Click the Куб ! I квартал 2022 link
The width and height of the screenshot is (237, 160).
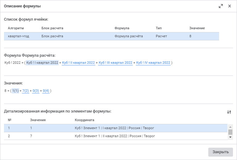click(42, 63)
